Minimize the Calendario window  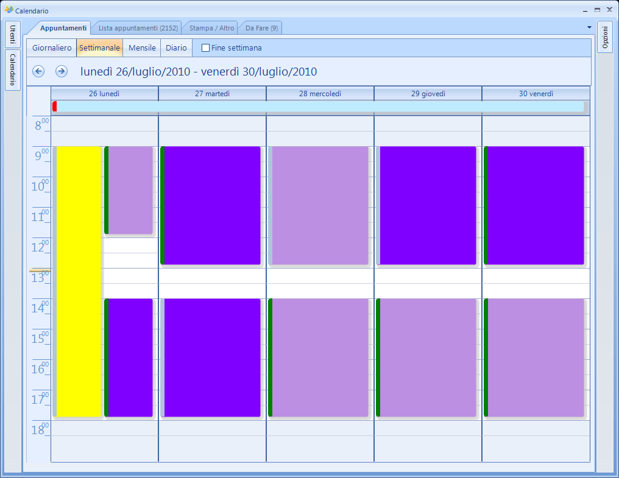pos(585,10)
